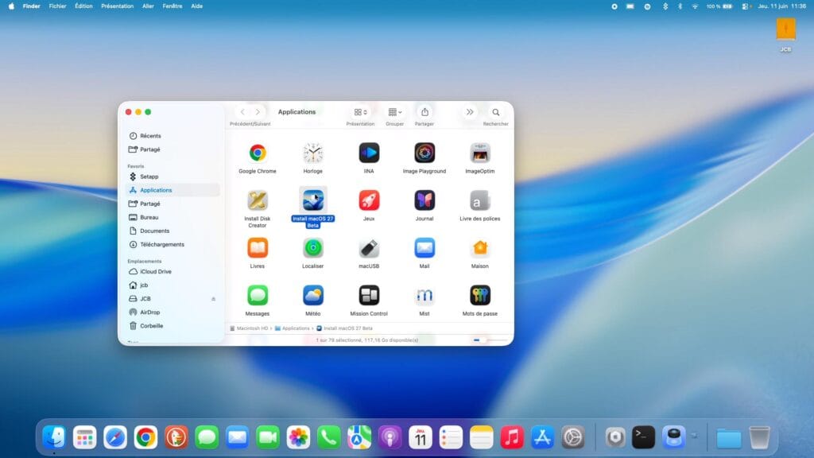Viewport: 814px width, 458px height.
Task: Select the Mist app icon
Action: pyautogui.click(x=424, y=296)
